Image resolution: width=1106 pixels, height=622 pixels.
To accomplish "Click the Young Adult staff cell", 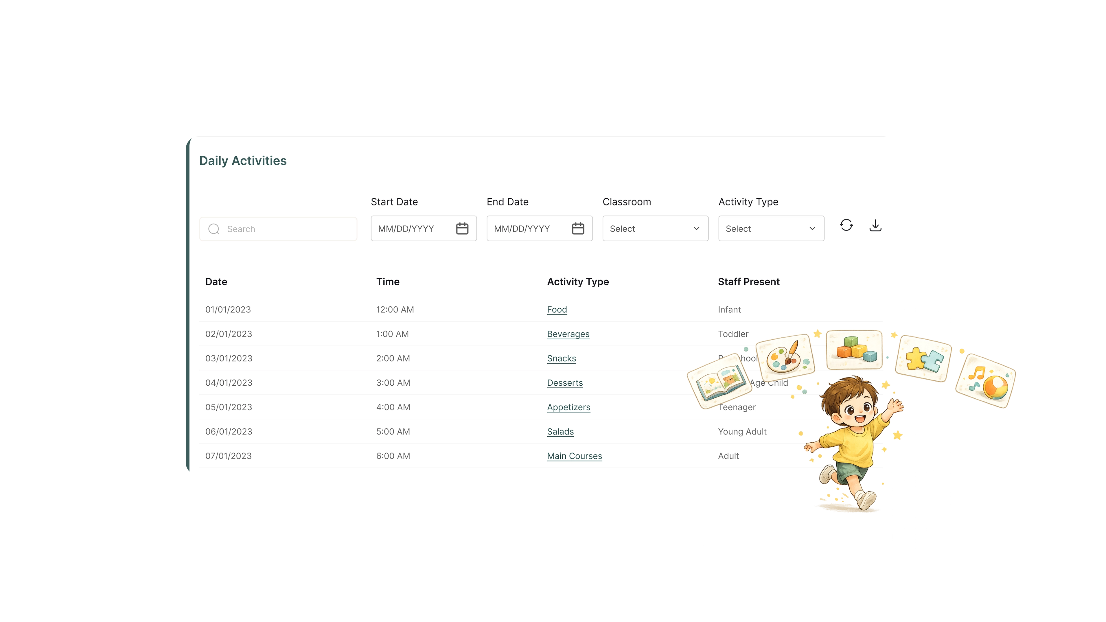I will (x=742, y=432).
